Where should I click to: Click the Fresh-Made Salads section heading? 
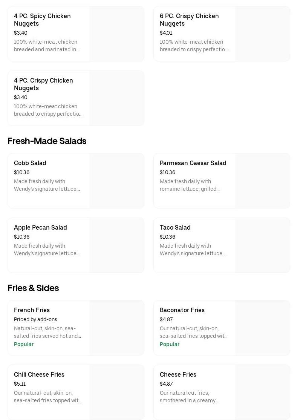pos(47,141)
